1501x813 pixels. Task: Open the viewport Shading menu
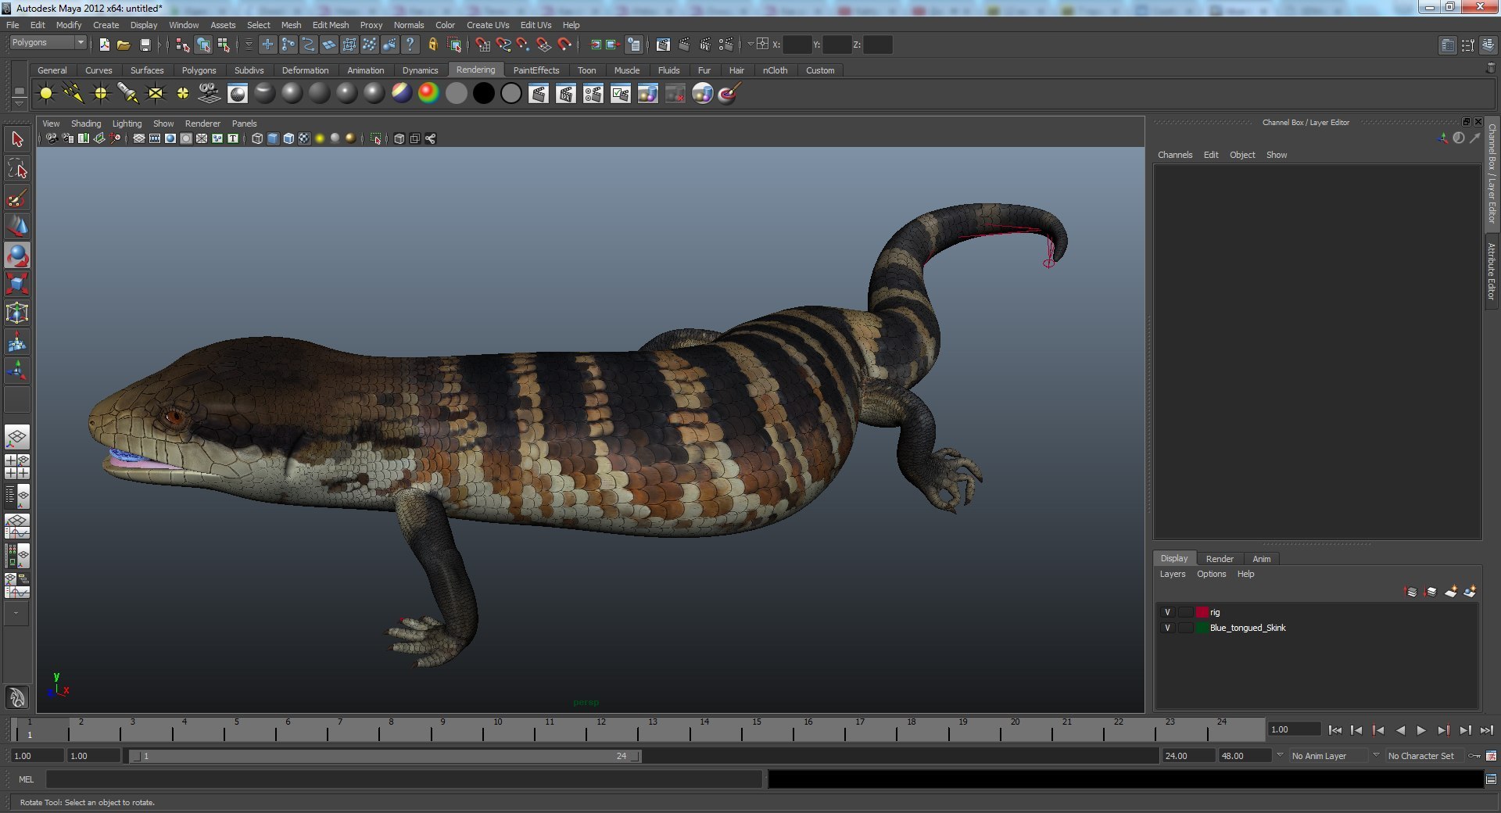pyautogui.click(x=86, y=124)
